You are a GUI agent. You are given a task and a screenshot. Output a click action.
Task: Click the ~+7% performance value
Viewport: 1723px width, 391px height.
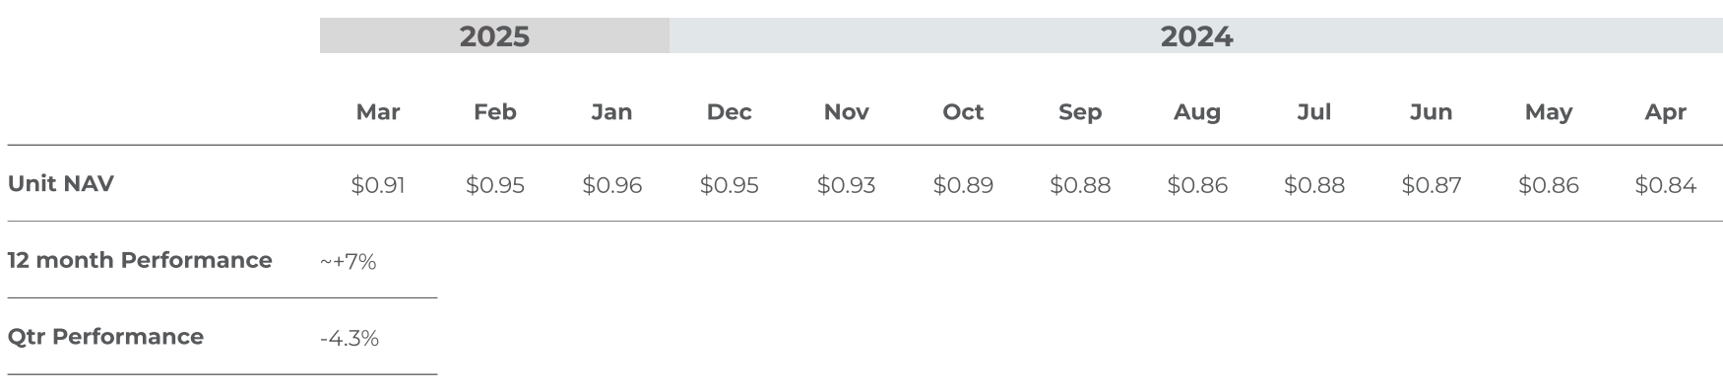point(349,262)
